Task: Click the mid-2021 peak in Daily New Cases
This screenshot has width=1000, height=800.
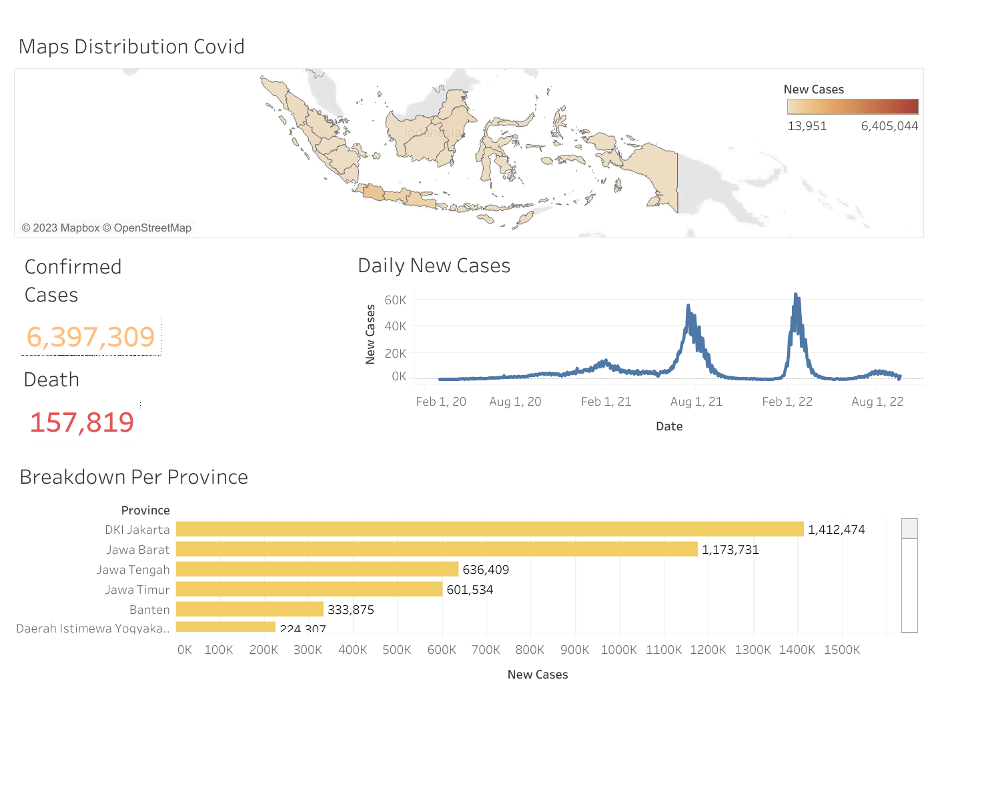Action: coord(688,307)
